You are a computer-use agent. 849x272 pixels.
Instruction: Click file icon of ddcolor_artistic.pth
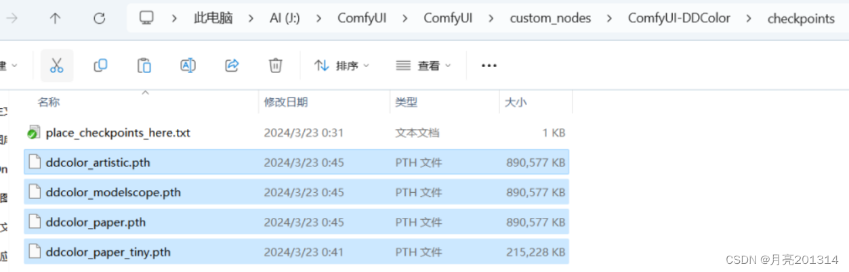34,162
